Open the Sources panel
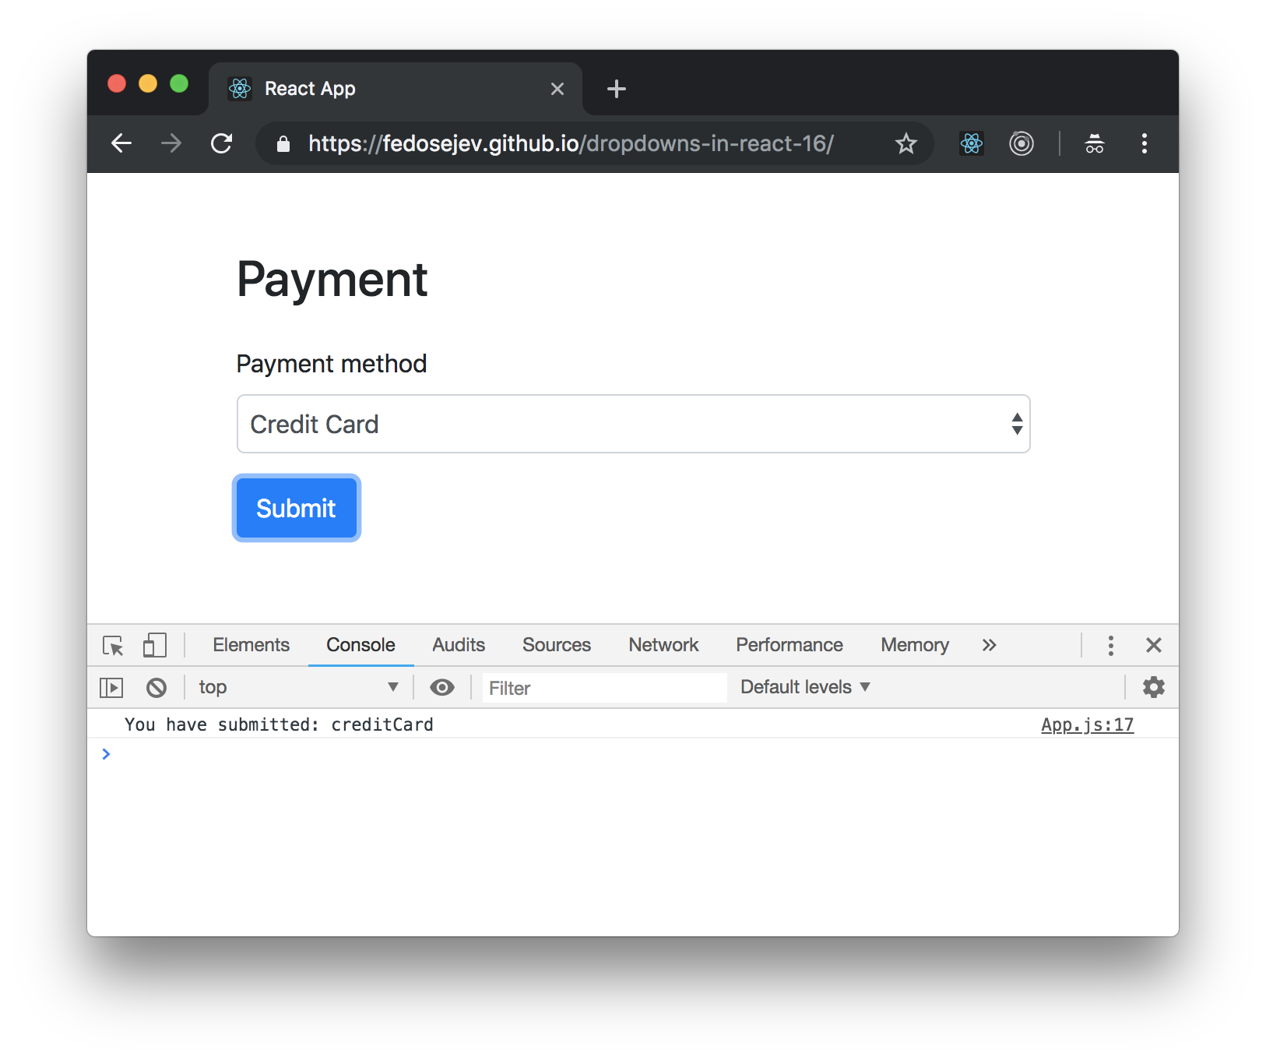1266x1061 pixels. (556, 645)
